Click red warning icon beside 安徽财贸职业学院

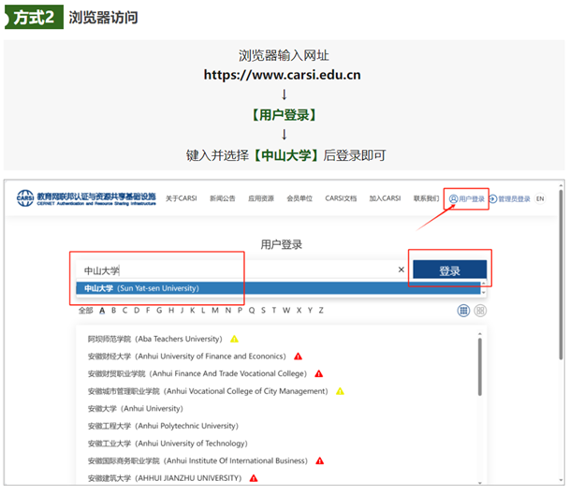click(319, 373)
